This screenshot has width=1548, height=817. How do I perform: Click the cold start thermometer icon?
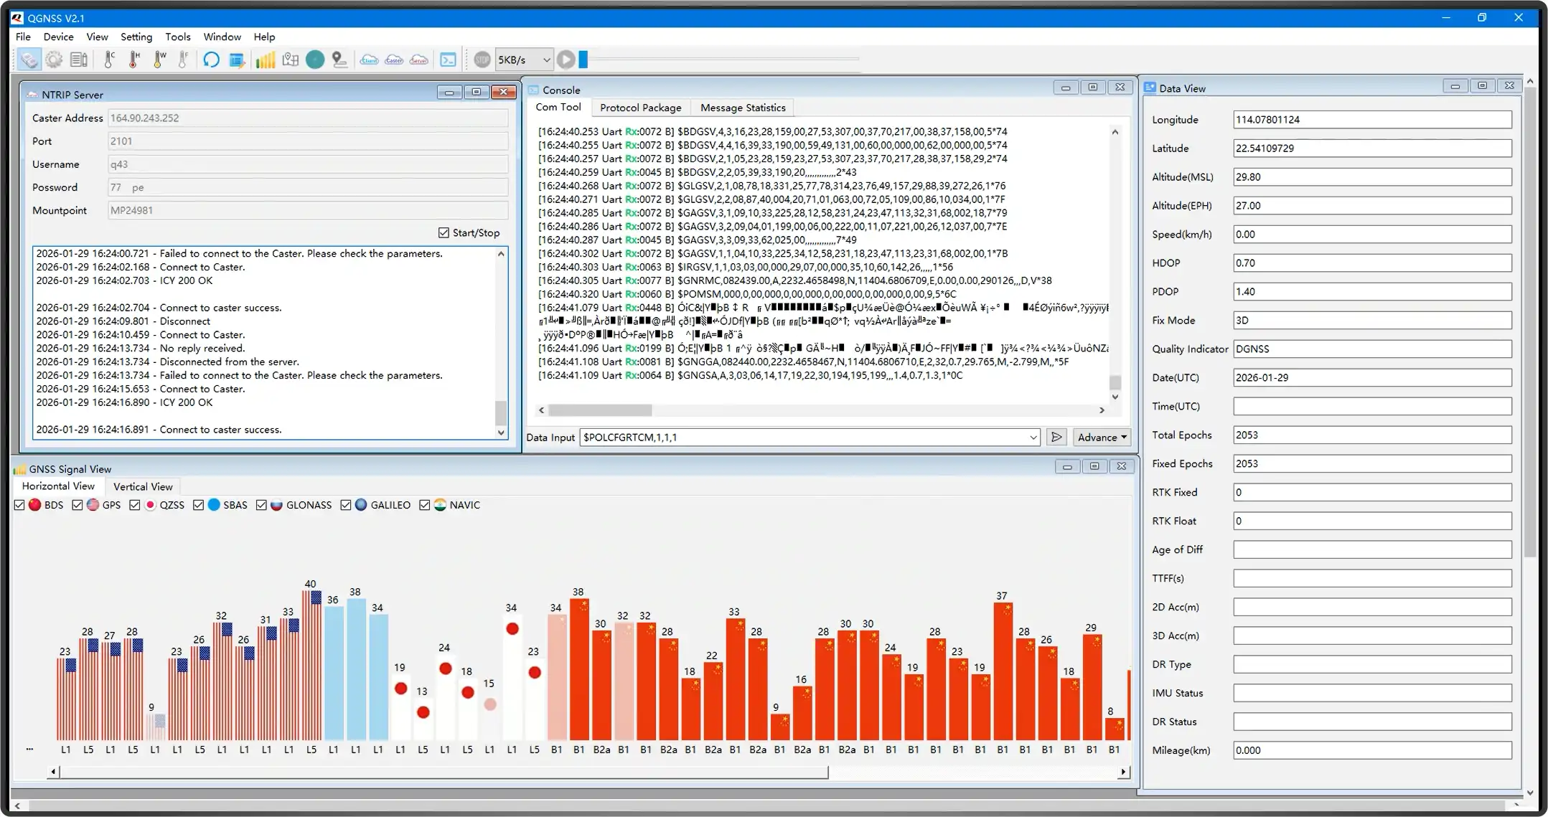109,60
